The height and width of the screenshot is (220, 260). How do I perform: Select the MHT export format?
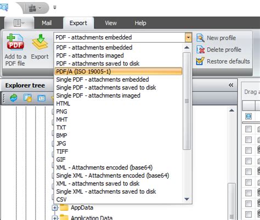[118, 120]
